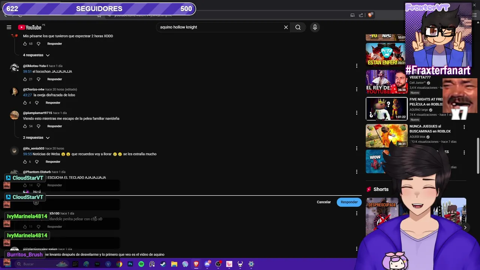Viewport: 480px width, 270px height.
Task: Open options for @Okkotsu-Yuta-I comment
Action: [x=356, y=66]
